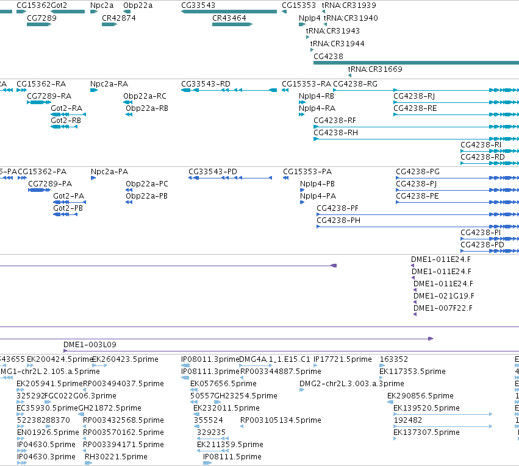Select tRNA:CR31940 feature label
The height and width of the screenshot is (466, 519).
point(351,18)
